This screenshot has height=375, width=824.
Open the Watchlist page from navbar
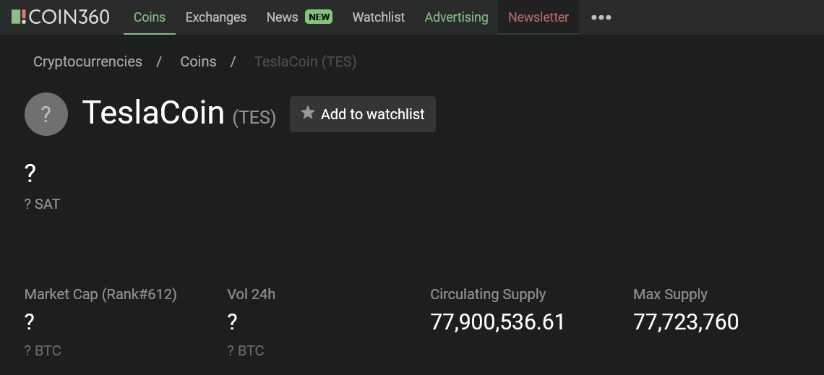[x=378, y=17]
